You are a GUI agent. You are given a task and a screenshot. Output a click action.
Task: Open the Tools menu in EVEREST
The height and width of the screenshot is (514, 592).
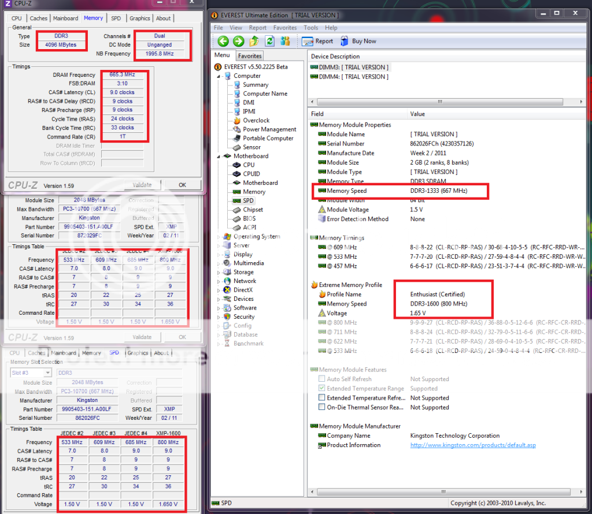click(x=310, y=28)
